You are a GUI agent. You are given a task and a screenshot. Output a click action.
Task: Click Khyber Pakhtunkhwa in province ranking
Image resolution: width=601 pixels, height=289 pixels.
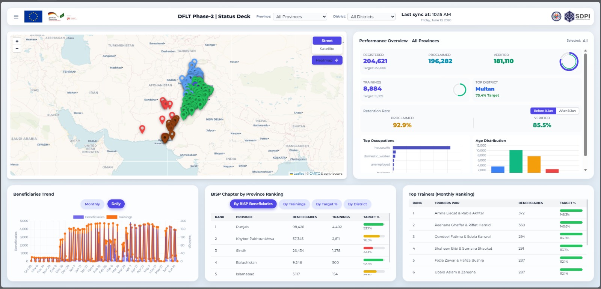coord(255,239)
